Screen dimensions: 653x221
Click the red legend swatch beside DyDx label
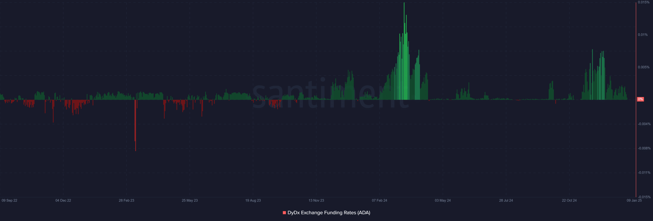(284, 213)
